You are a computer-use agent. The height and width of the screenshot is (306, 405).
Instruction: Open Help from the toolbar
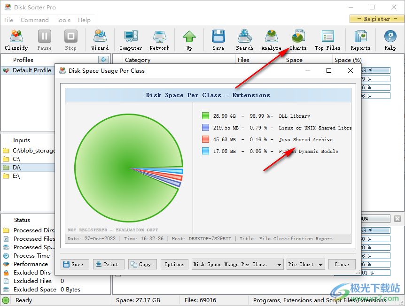point(390,40)
